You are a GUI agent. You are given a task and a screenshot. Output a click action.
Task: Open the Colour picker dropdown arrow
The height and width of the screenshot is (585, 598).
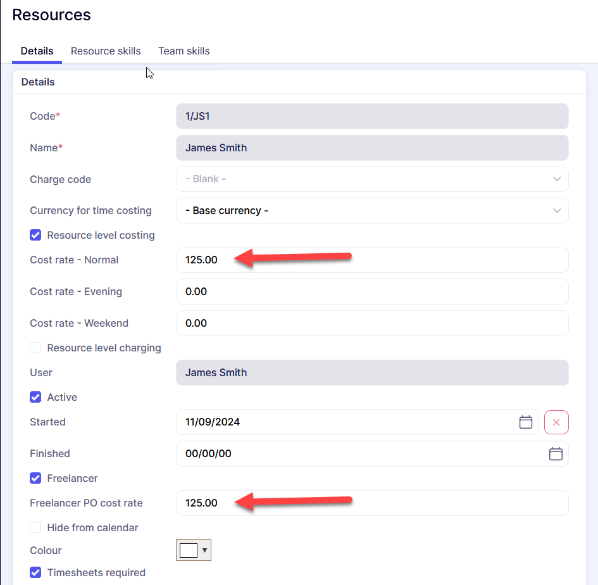point(204,551)
